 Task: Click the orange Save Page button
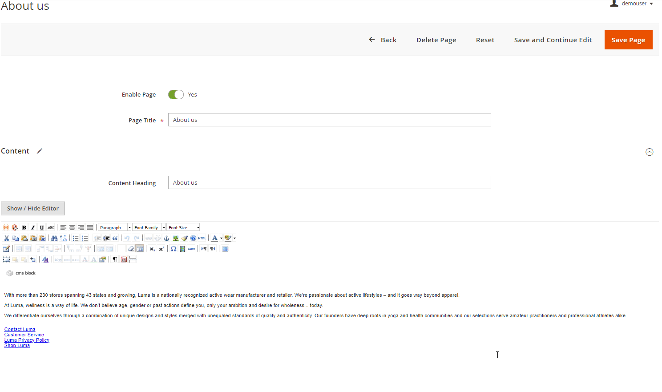(628, 40)
